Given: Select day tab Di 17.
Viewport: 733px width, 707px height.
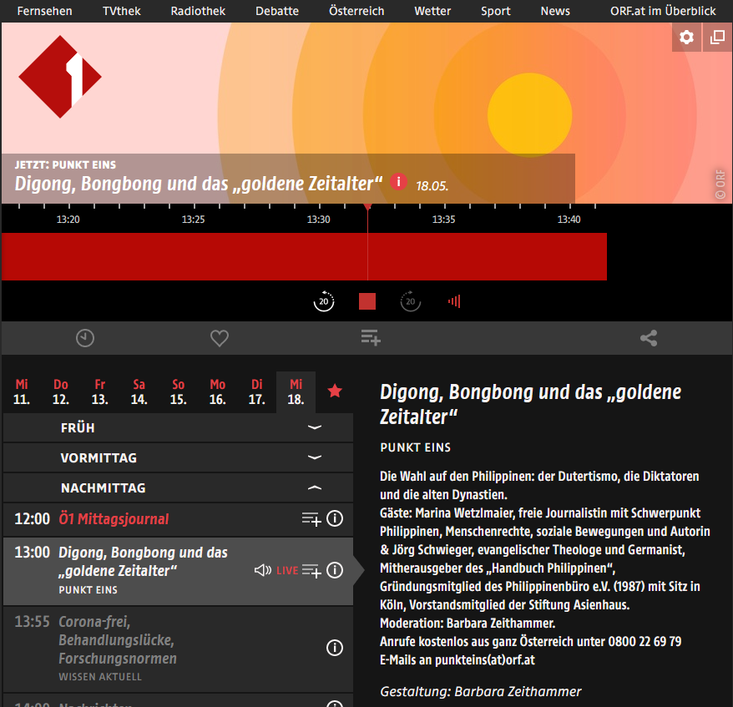Looking at the screenshot, I should (x=256, y=391).
